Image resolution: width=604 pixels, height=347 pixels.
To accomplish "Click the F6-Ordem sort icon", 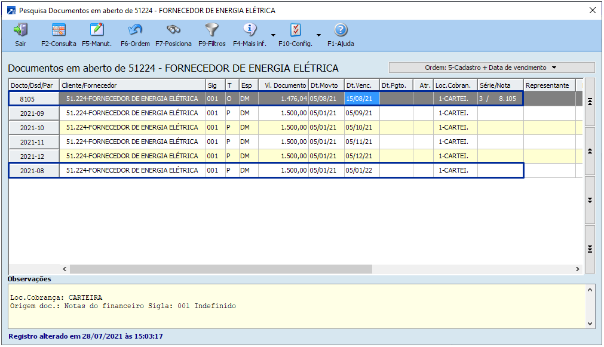I will (x=135, y=30).
